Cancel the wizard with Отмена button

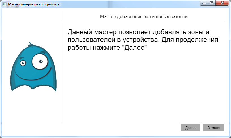214,128
